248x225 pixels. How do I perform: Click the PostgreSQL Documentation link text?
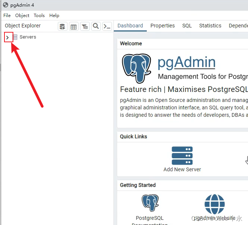tap(150, 221)
